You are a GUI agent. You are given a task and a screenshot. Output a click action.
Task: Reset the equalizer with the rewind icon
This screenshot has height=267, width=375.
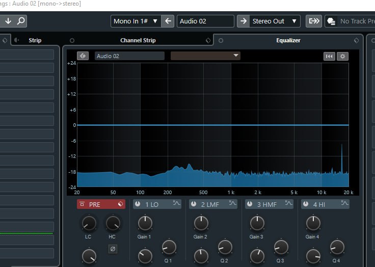tap(329, 56)
